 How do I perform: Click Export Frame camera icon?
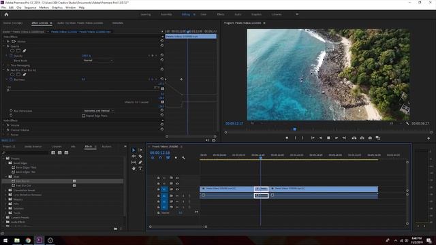pyautogui.click(x=370, y=137)
